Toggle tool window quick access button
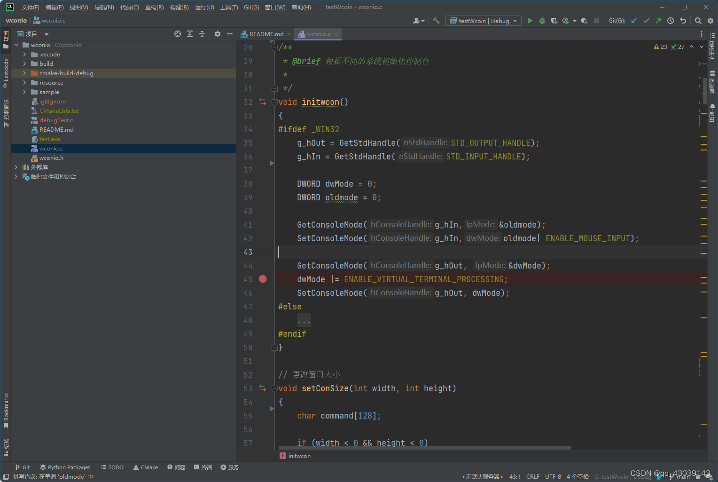Screen dimensions: 718x482 pos(6,477)
